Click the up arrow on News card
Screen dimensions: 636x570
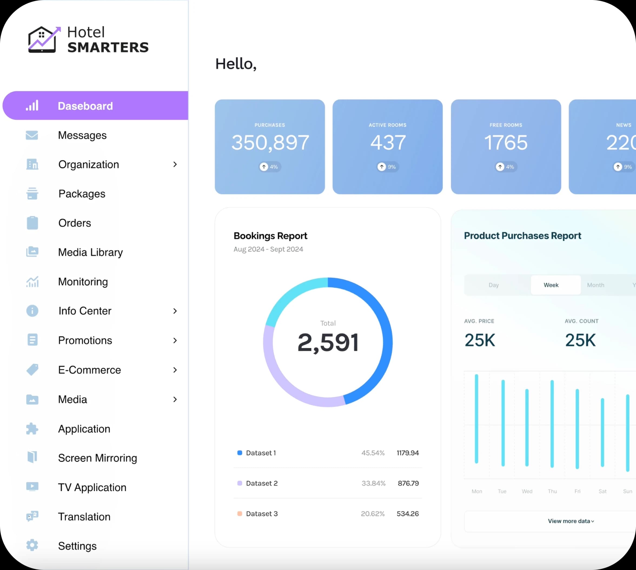(x=618, y=167)
